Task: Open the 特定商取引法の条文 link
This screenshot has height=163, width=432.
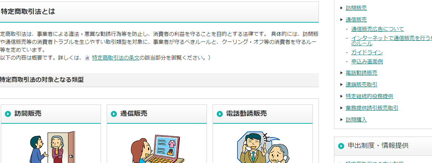Action: [116, 58]
